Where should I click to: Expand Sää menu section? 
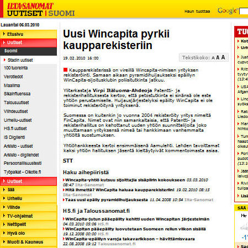[x=29, y=190]
